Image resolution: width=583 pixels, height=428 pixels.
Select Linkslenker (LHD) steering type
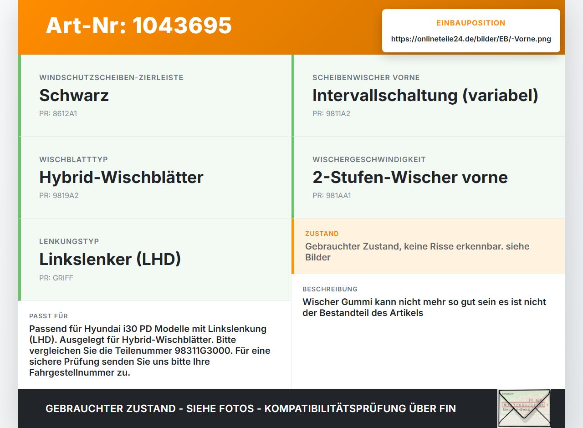point(110,259)
